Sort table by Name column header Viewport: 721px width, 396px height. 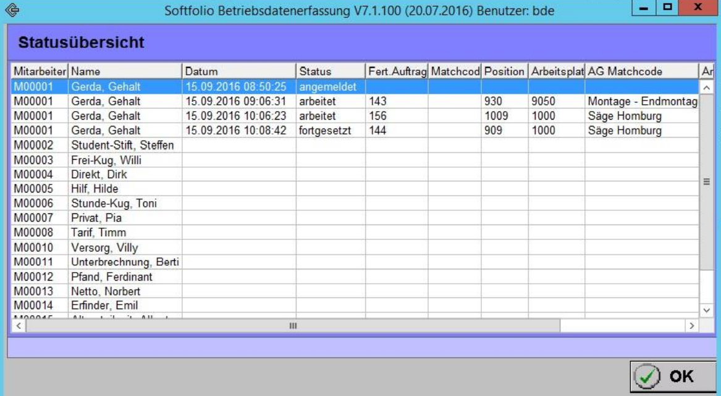[x=124, y=72]
